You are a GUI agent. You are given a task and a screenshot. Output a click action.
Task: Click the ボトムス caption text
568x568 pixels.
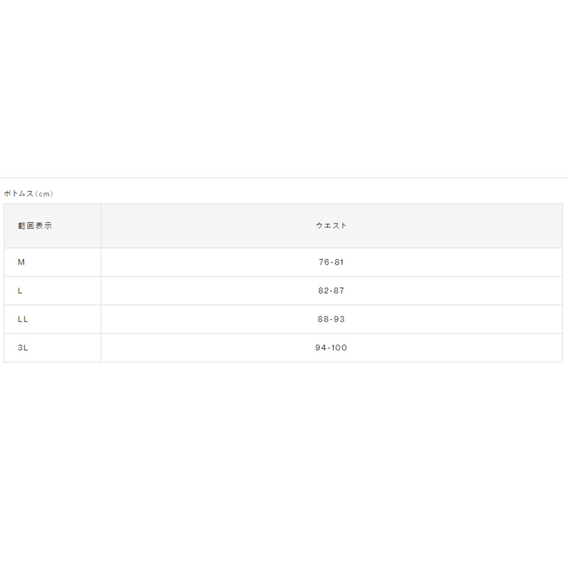[19, 194]
